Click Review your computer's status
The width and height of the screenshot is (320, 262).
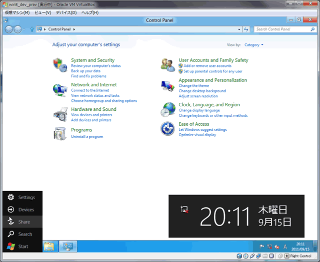pyautogui.click(x=95, y=66)
